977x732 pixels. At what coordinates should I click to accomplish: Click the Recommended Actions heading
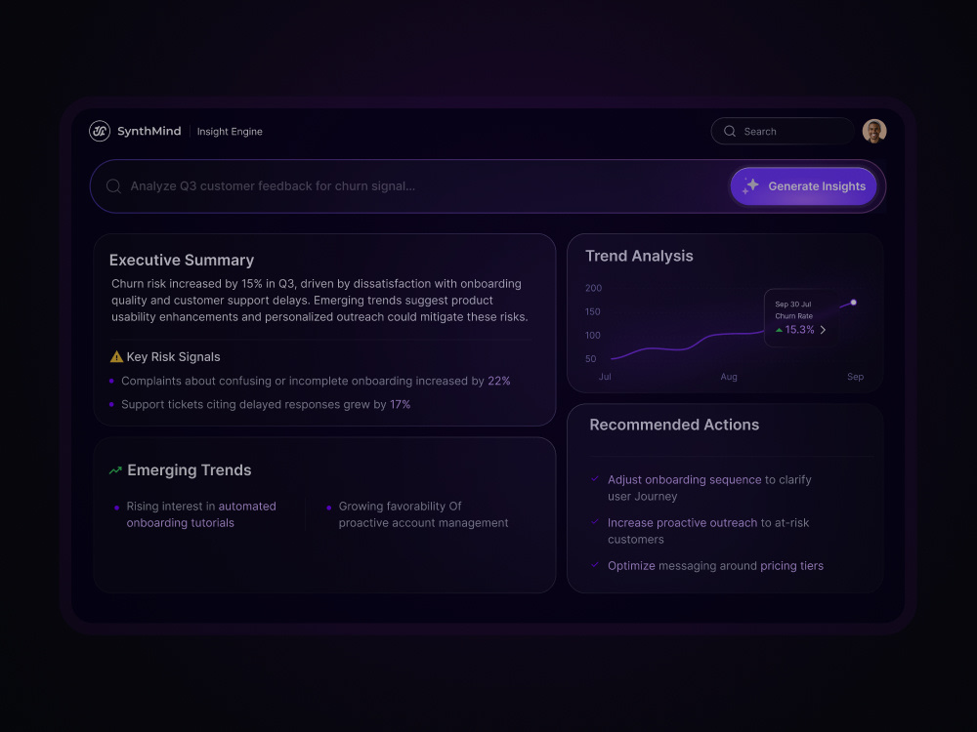(x=674, y=425)
